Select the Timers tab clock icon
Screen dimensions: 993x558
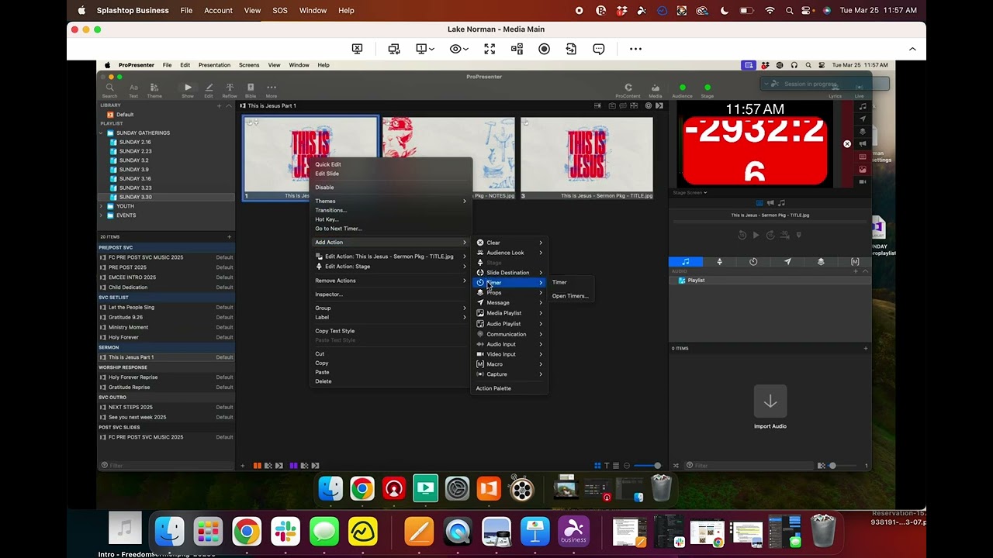coord(753,262)
